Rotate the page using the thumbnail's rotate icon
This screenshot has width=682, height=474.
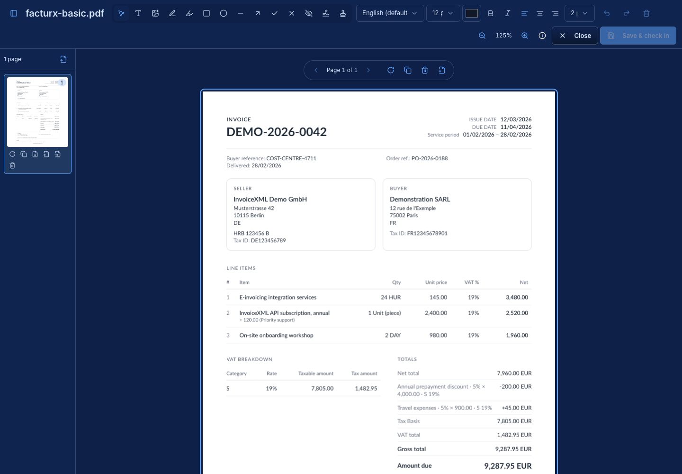point(12,154)
